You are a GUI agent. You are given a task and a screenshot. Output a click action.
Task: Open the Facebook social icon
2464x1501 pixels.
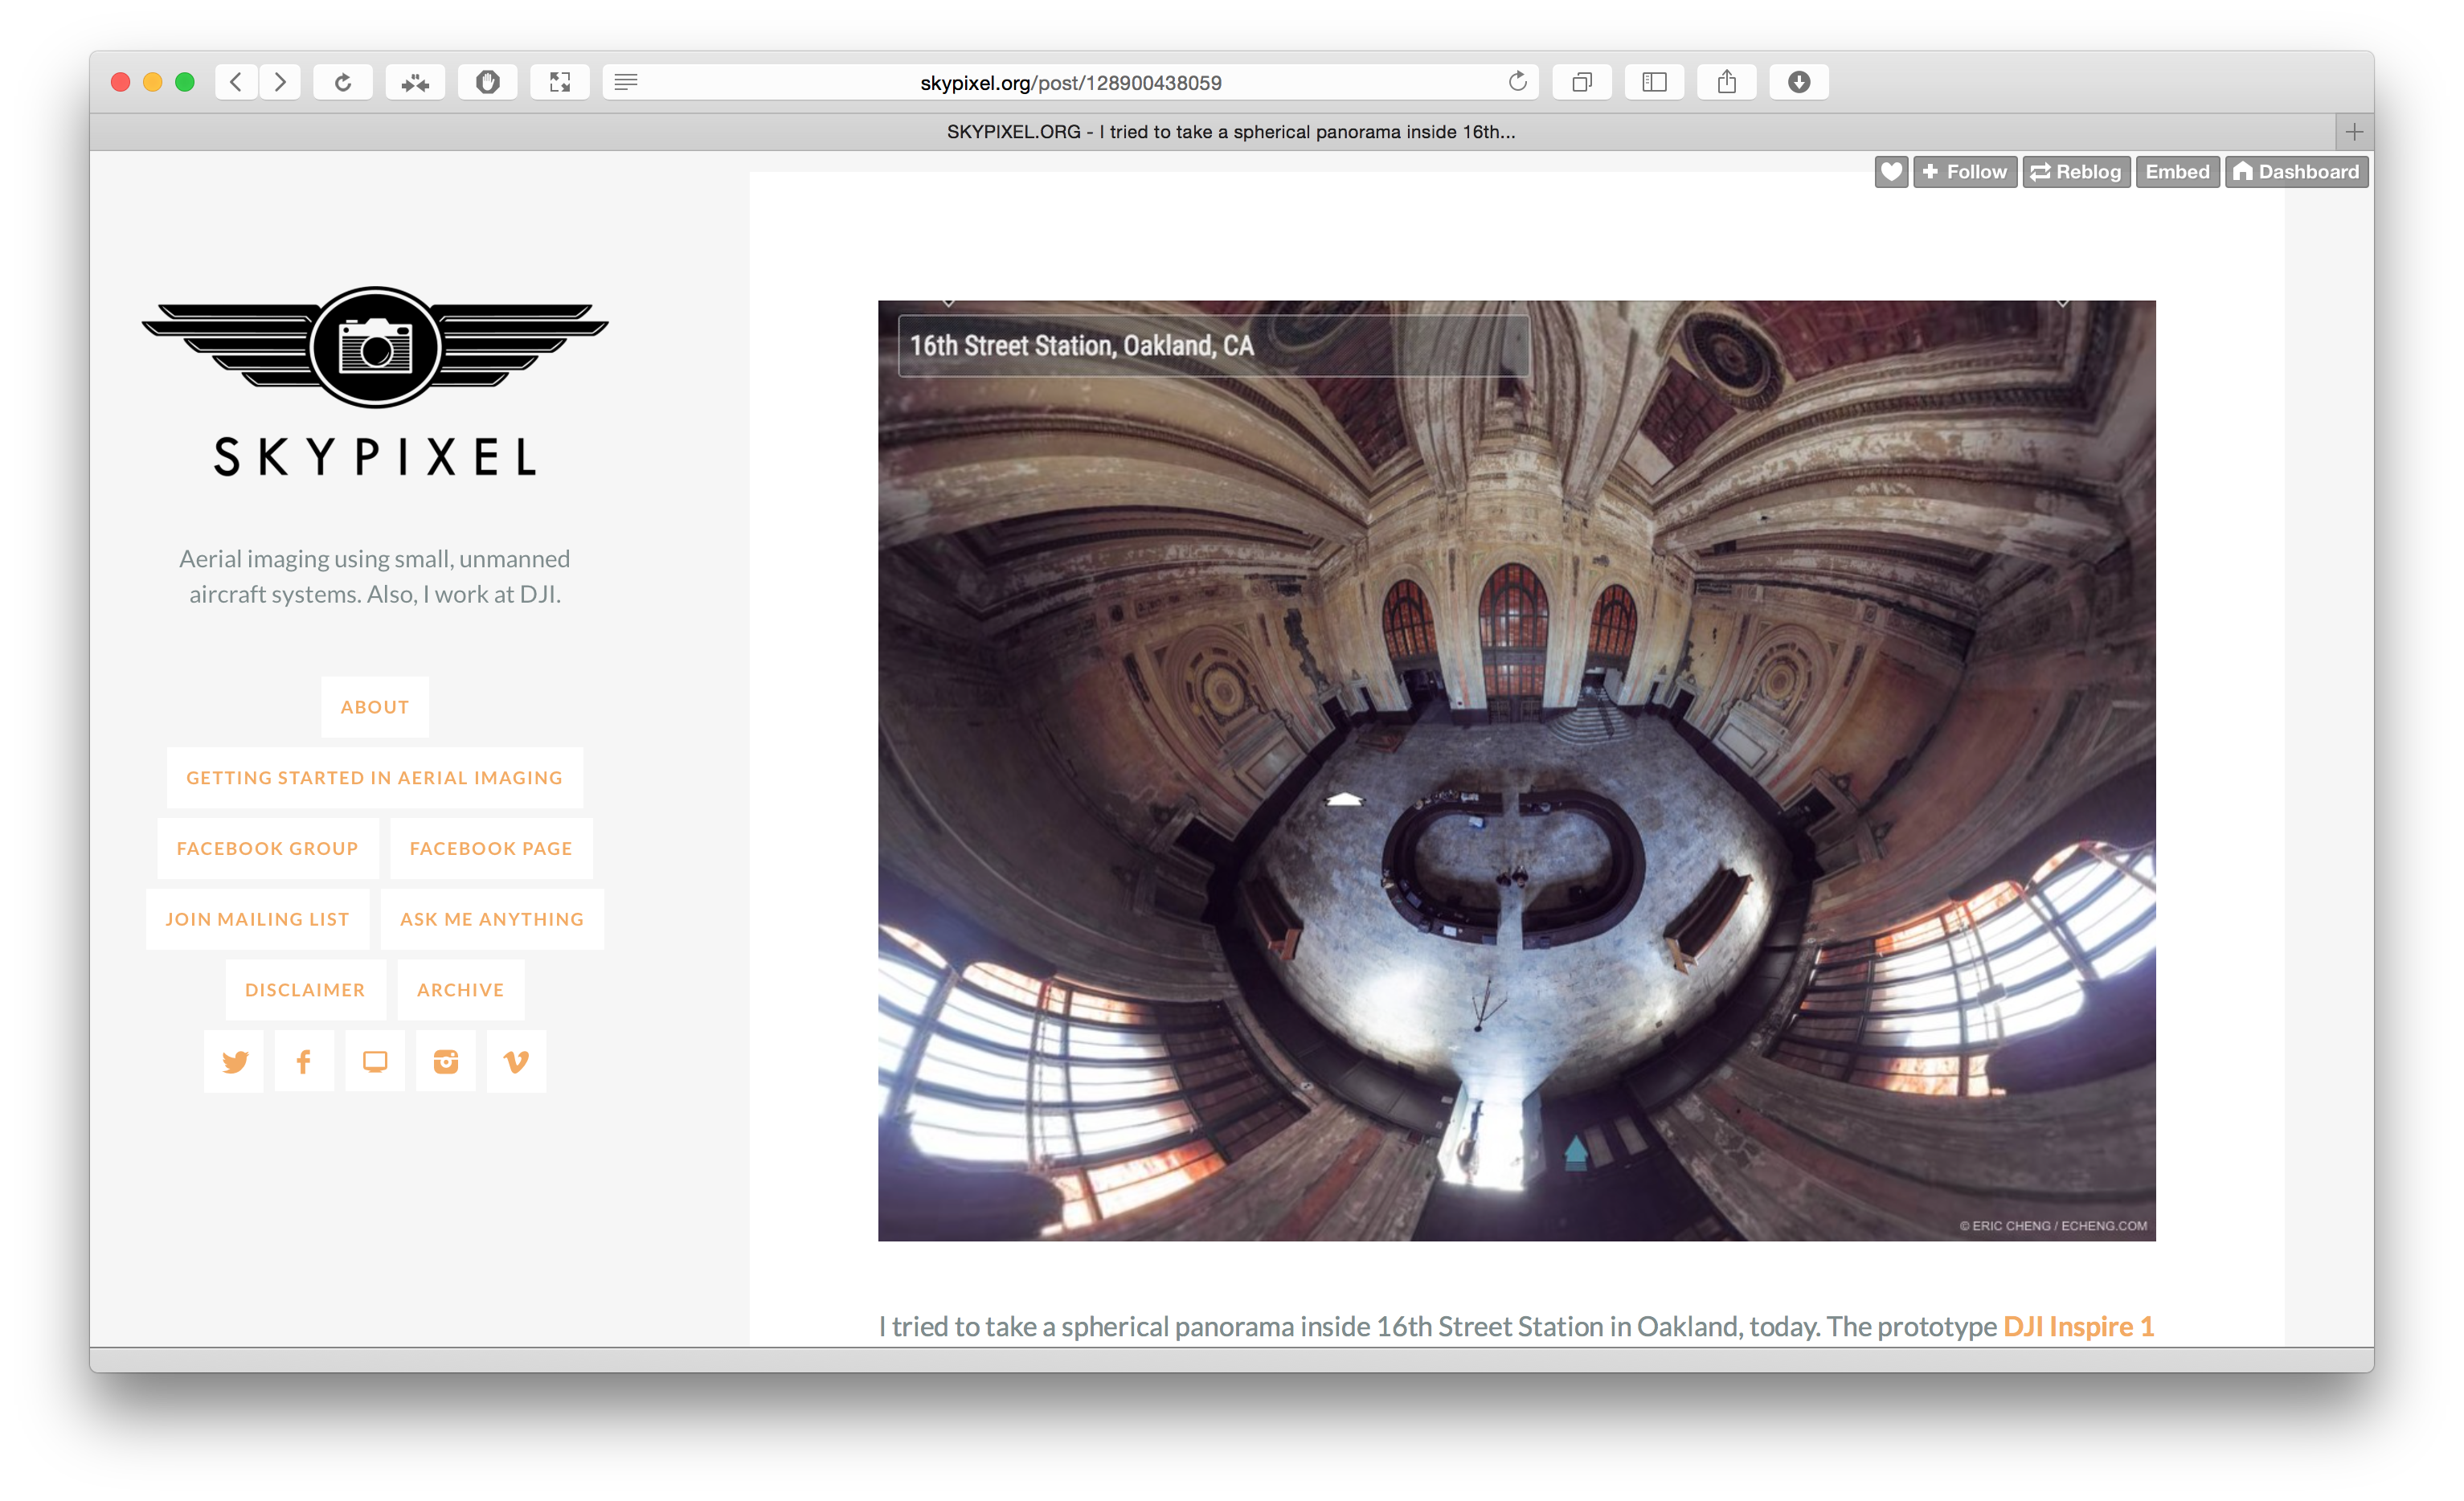click(304, 1061)
